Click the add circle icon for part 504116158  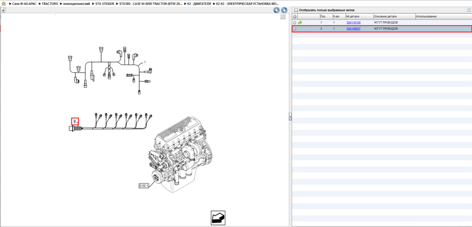click(x=295, y=23)
